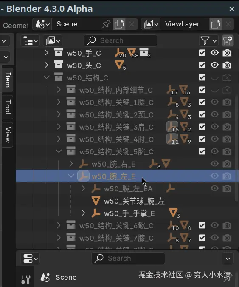Viewport: 239px width, 287px height.
Task: Collapse the w50_腕_左_E empty
Action: [71, 176]
